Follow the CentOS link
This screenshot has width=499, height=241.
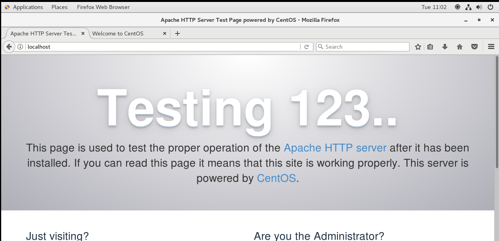click(277, 178)
